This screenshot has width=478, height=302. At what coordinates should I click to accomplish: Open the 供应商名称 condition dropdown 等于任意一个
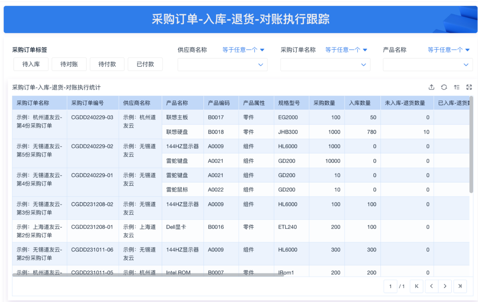click(243, 50)
